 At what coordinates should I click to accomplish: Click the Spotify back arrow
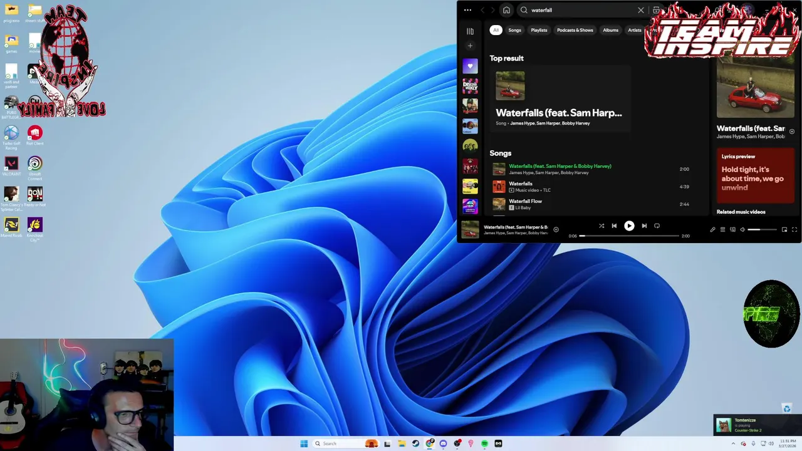tap(482, 10)
